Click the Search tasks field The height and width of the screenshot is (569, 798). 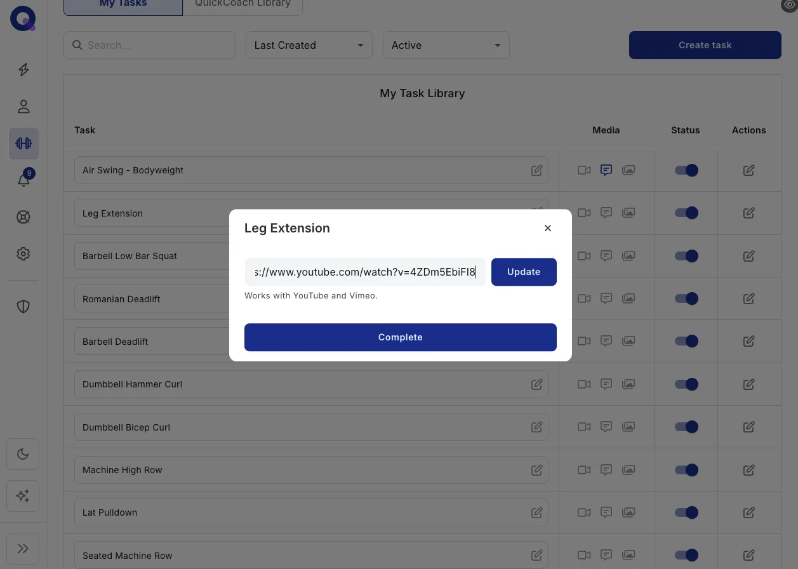(x=150, y=45)
